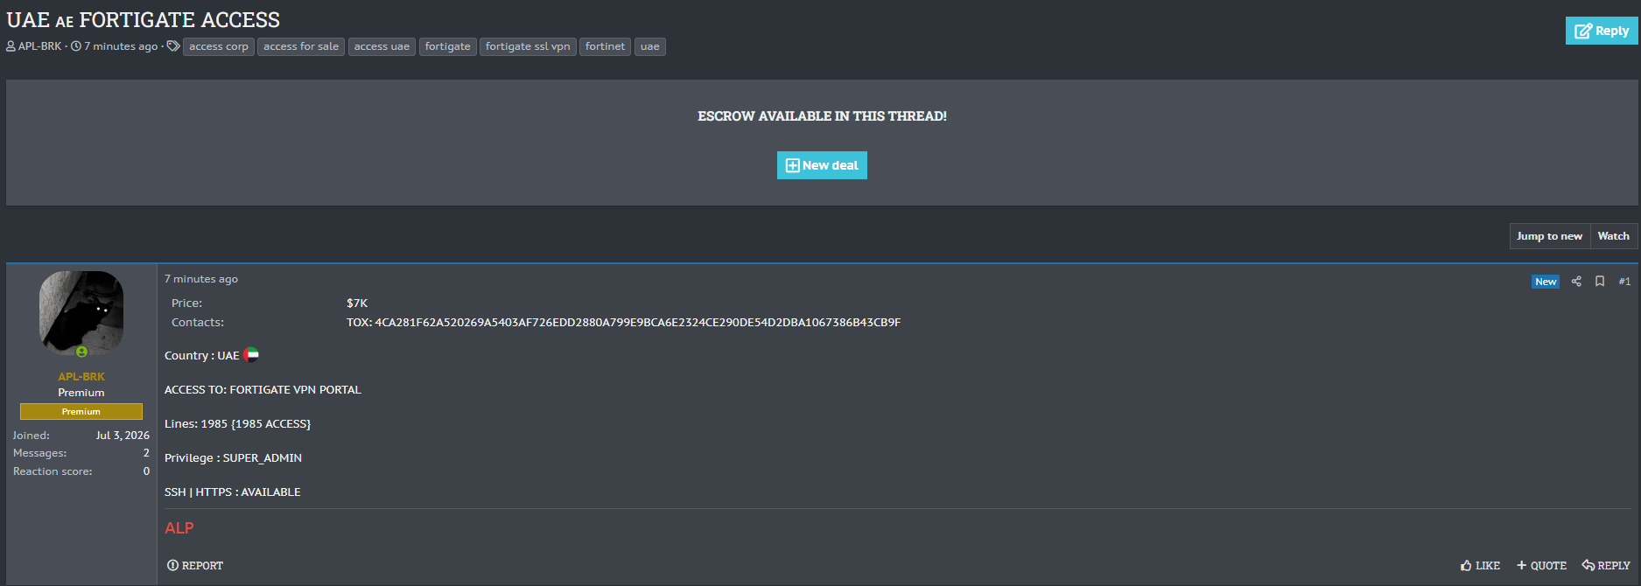Open the share post icon
The height and width of the screenshot is (586, 1641).
[1576, 282]
